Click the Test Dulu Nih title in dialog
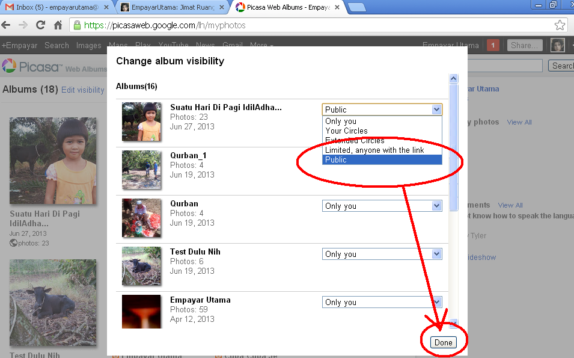 click(x=195, y=252)
